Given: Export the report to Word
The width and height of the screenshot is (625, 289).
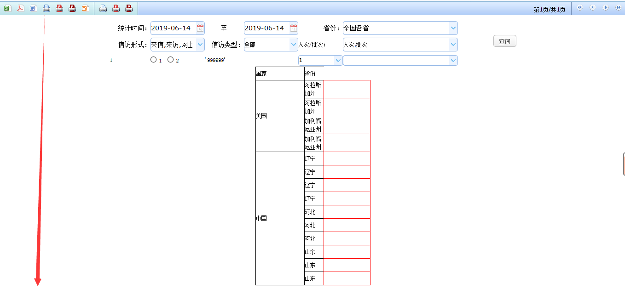Looking at the screenshot, I should click(34, 8).
